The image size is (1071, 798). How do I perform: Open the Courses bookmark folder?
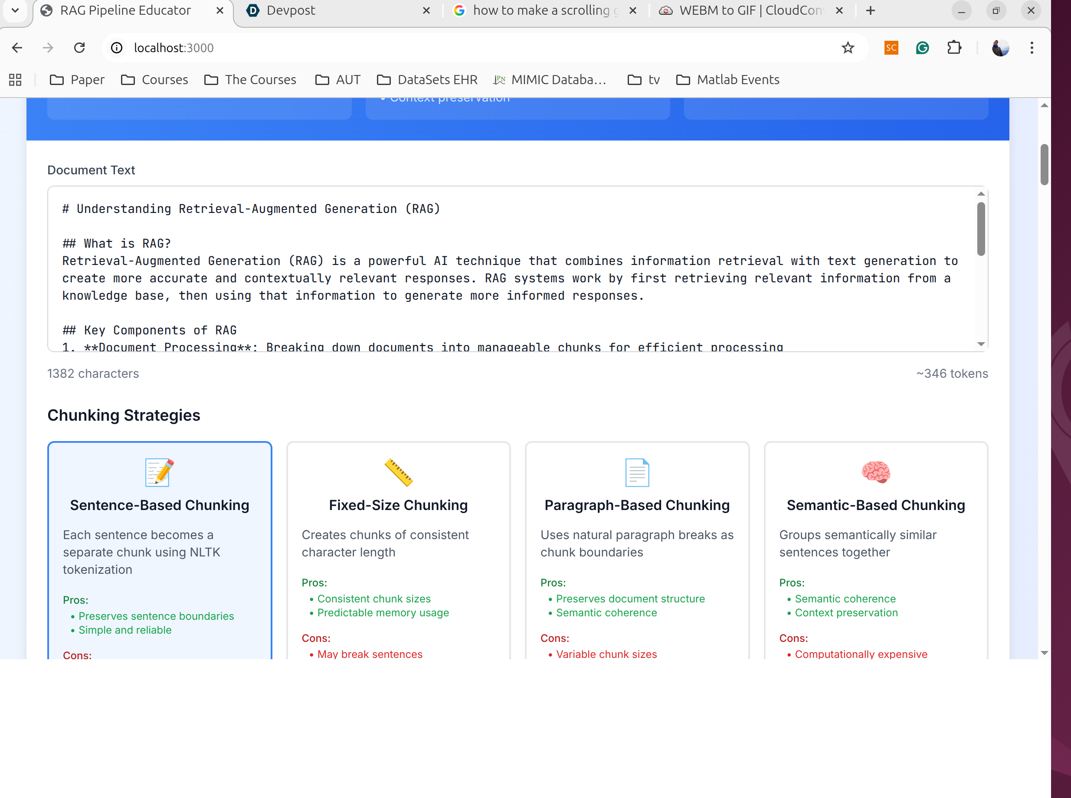pos(154,80)
